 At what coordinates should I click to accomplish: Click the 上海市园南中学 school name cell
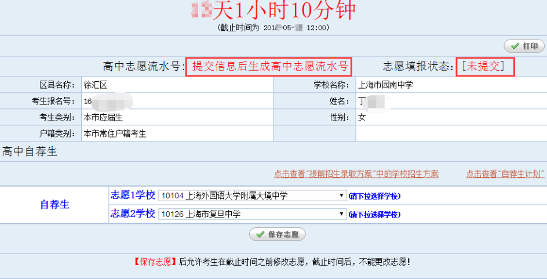(x=386, y=85)
